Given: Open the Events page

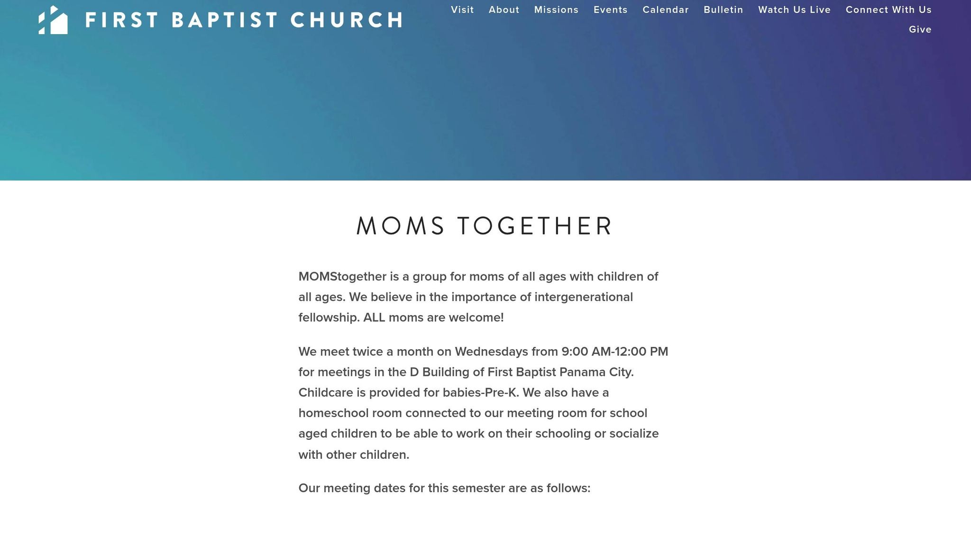Looking at the screenshot, I should tap(610, 9).
